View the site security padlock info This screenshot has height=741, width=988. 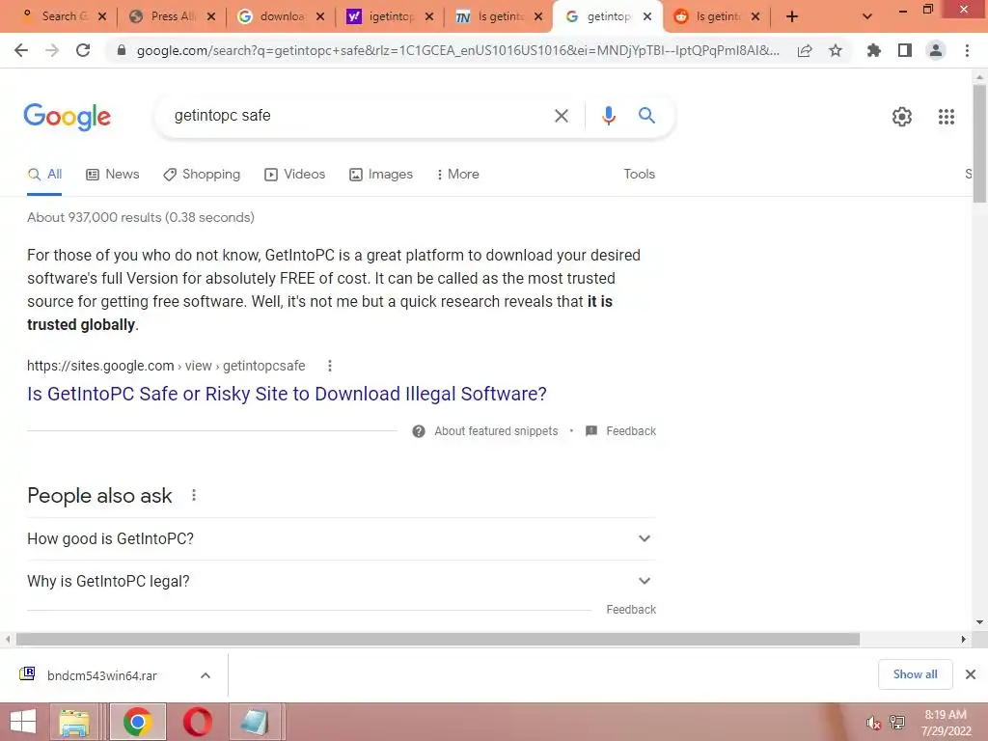(x=122, y=50)
